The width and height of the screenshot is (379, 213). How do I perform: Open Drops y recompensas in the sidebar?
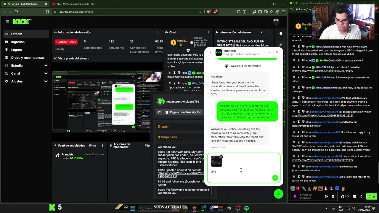(26, 58)
